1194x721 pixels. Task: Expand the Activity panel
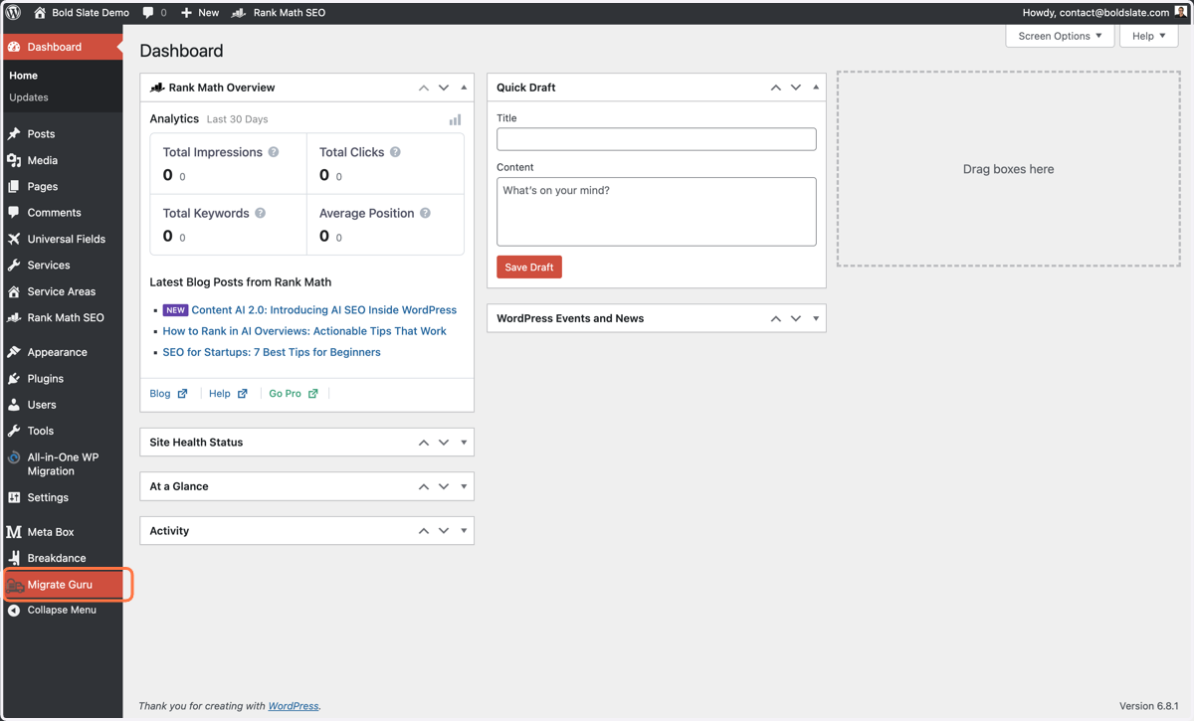coord(464,531)
